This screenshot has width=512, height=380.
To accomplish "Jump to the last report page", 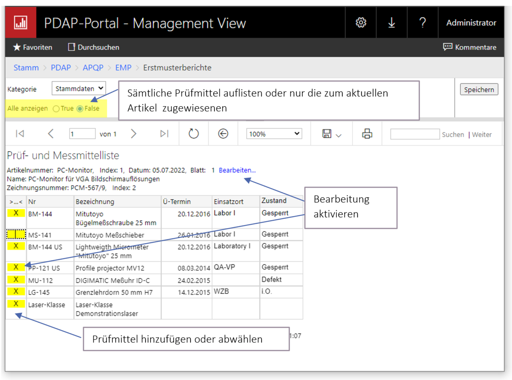I will (164, 134).
